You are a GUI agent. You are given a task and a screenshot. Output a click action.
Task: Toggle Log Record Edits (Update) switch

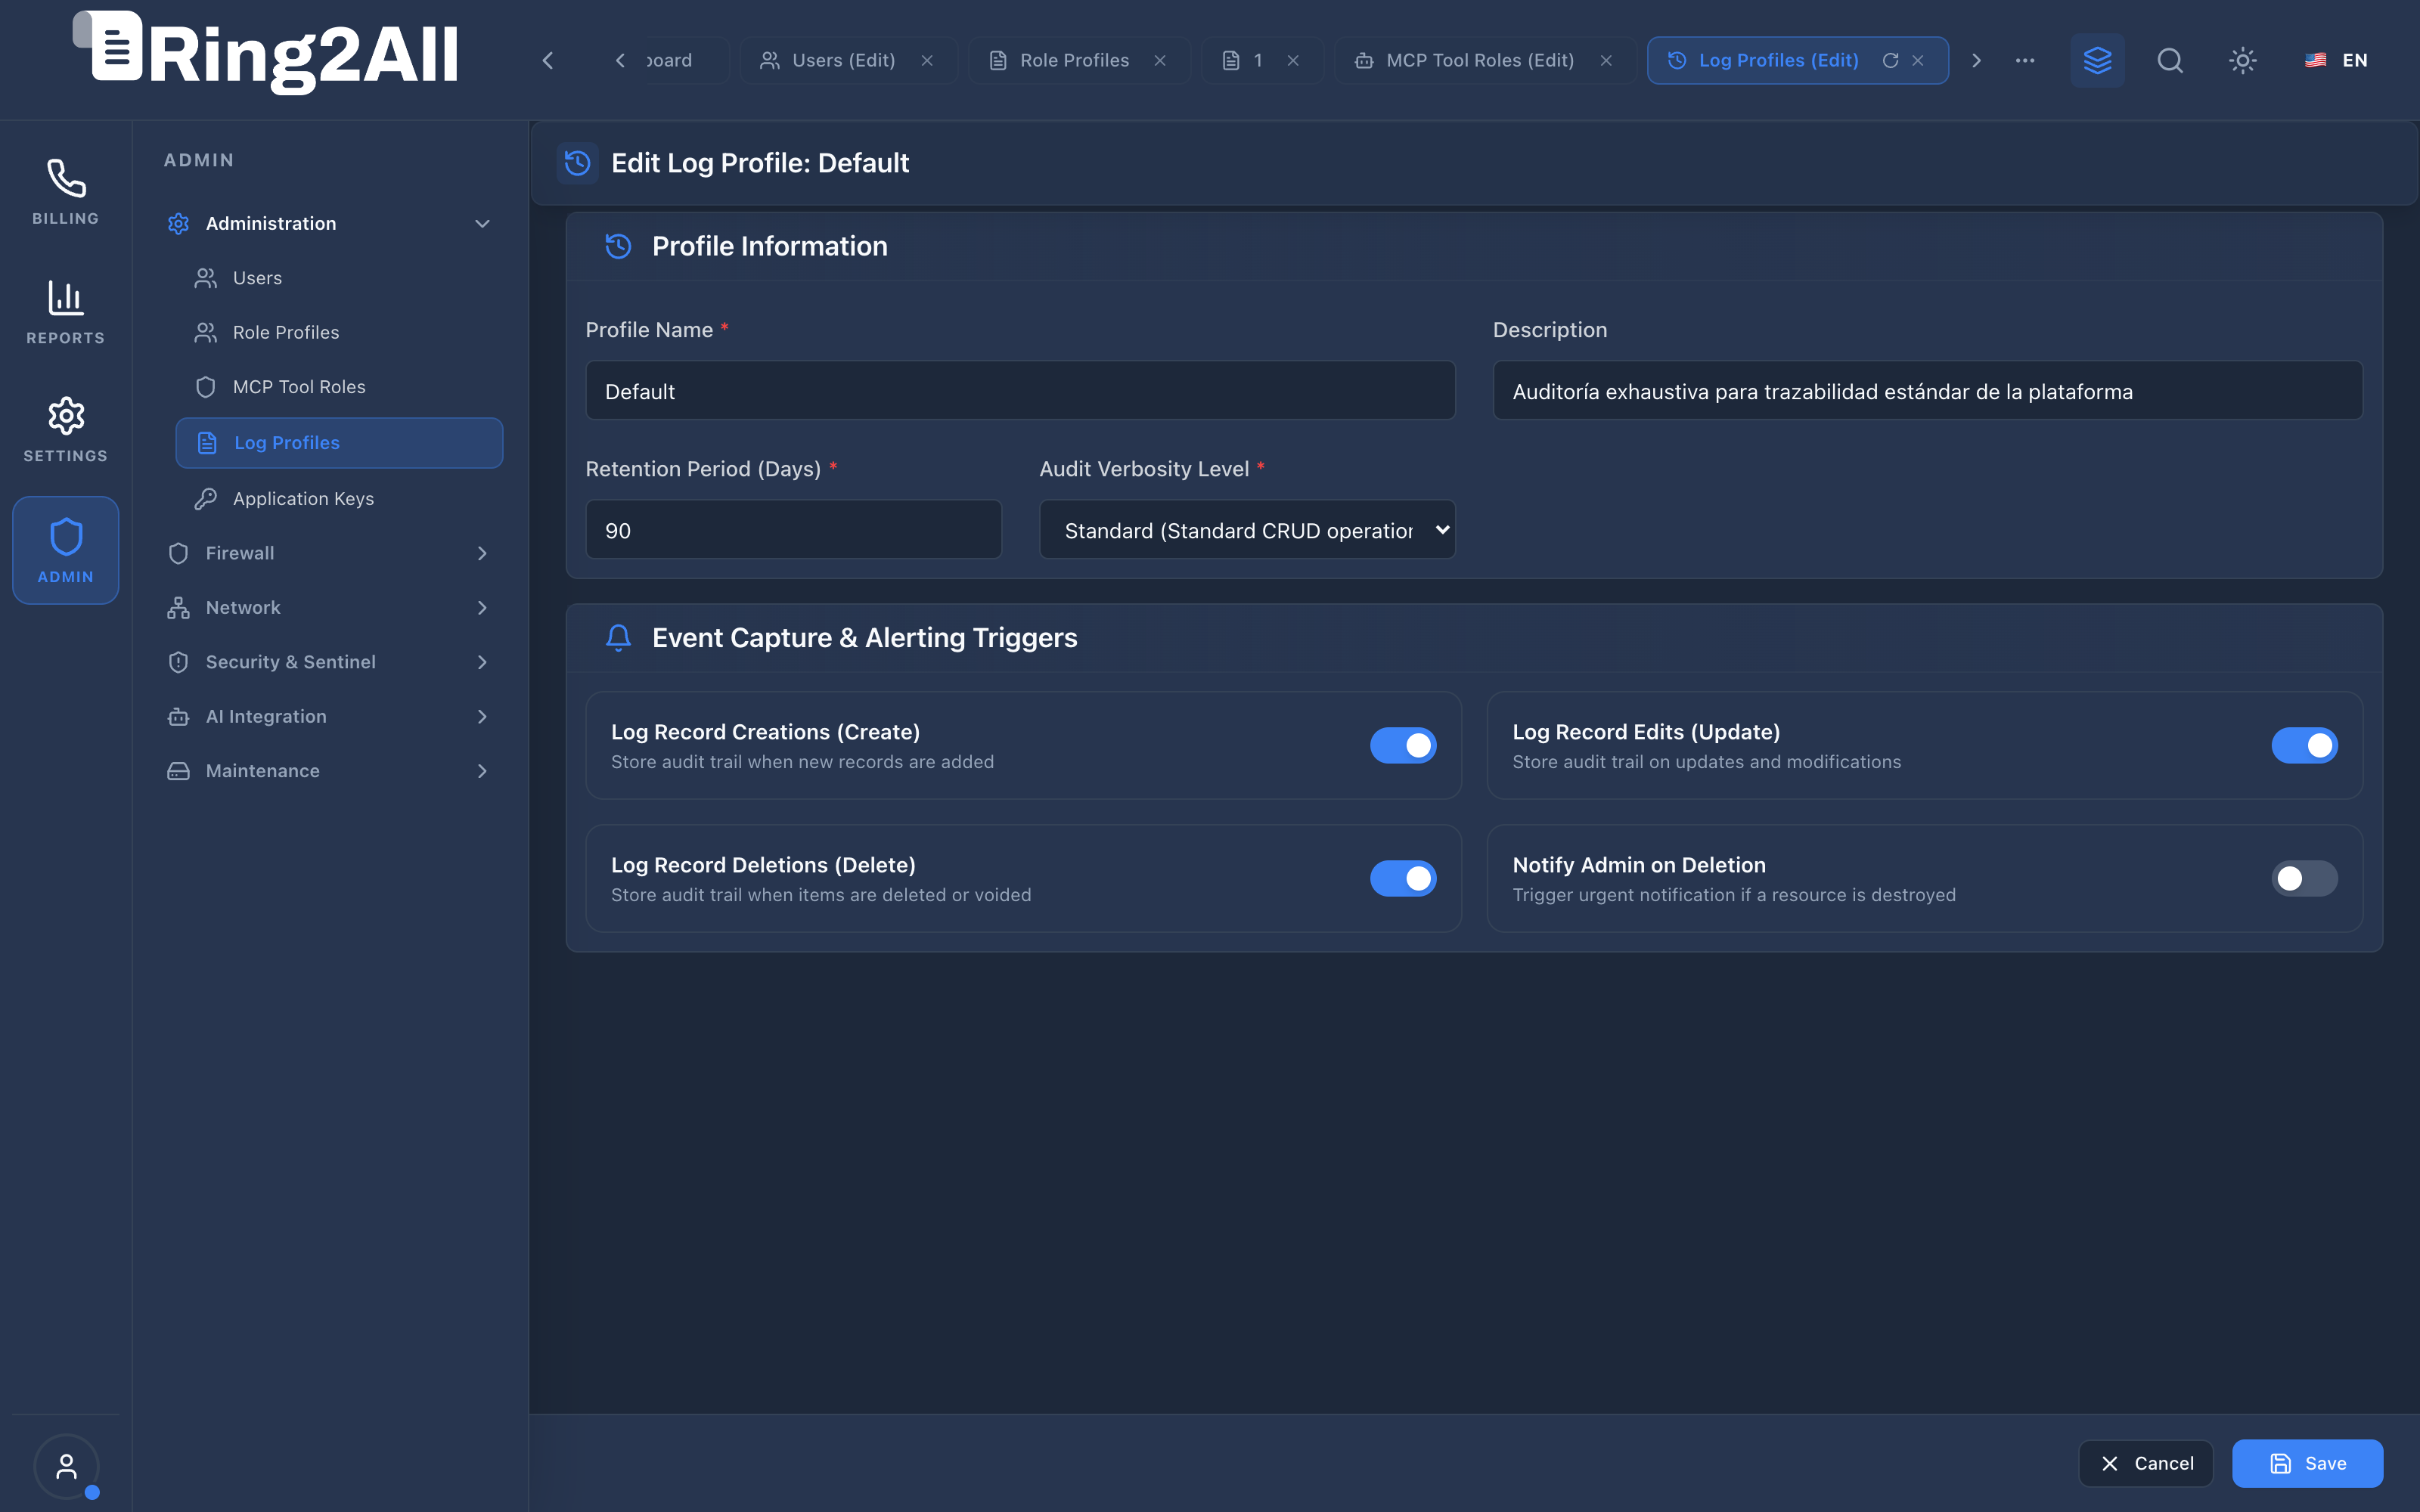tap(2304, 745)
